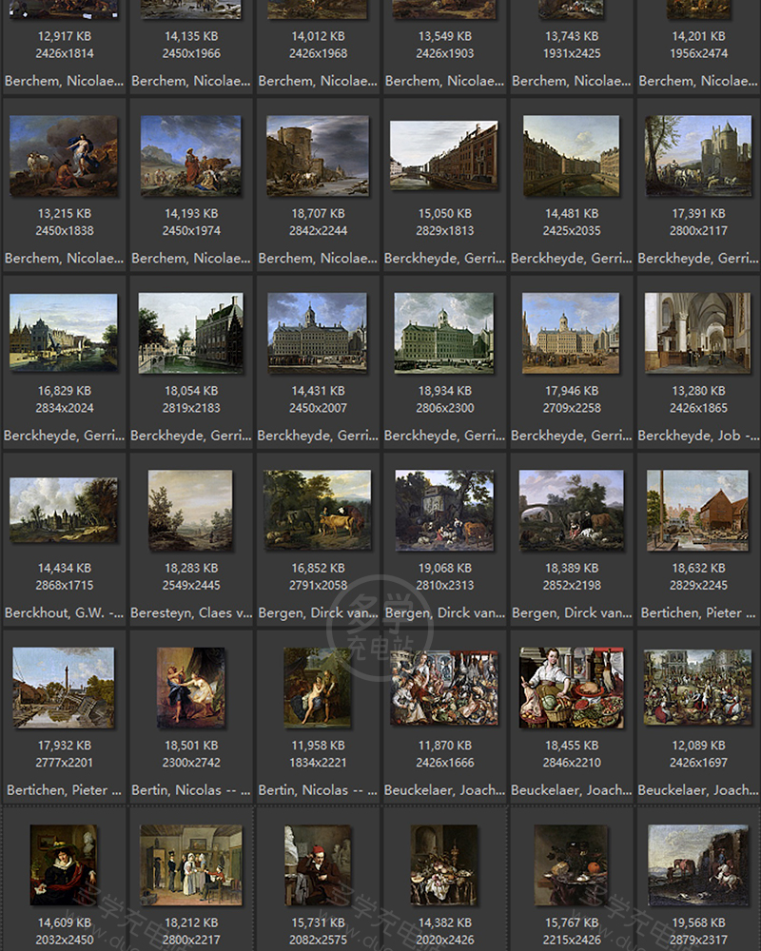Open the 11,958 KB Bertin, Nicolas thumbnail
This screenshot has width=761, height=951.
point(317,688)
